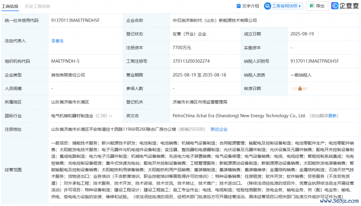The height and width of the screenshot is (206, 361).
Task: Click the 实缴资本 label cell
Action: click(264, 48)
